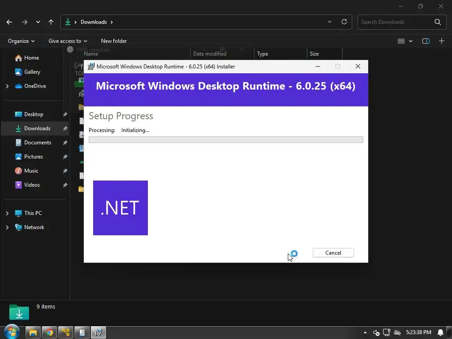Open address bar history dropdown
The image size is (452, 339).
click(330, 22)
